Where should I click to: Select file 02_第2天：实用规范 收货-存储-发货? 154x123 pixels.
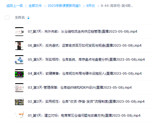[86, 102]
